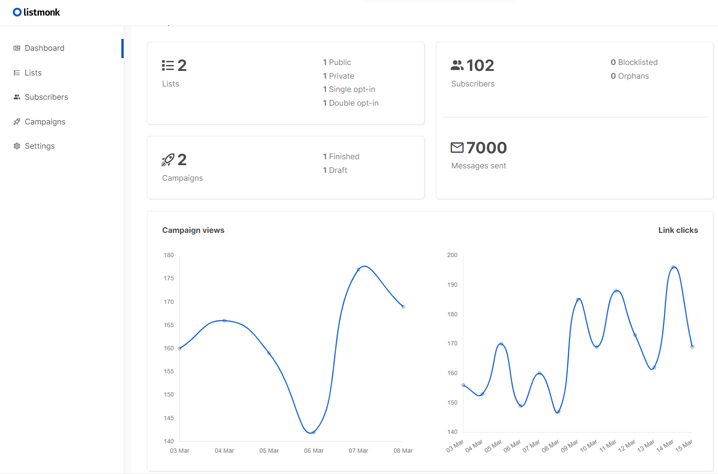Image resolution: width=718 pixels, height=474 pixels.
Task: Navigate to Campaigns in the sidebar
Action: point(45,122)
